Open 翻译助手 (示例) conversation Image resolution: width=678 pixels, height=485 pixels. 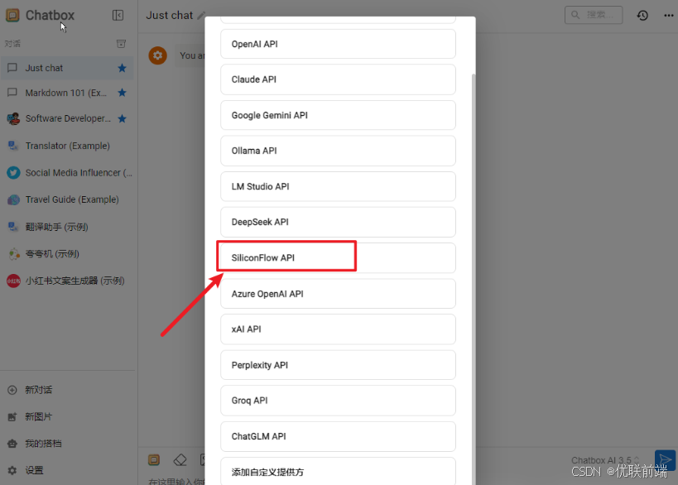(x=67, y=227)
